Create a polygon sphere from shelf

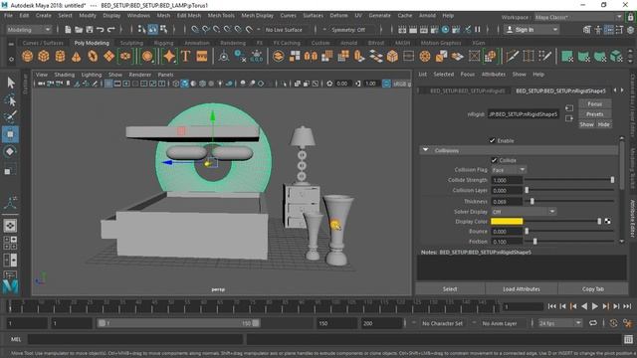[x=27, y=56]
